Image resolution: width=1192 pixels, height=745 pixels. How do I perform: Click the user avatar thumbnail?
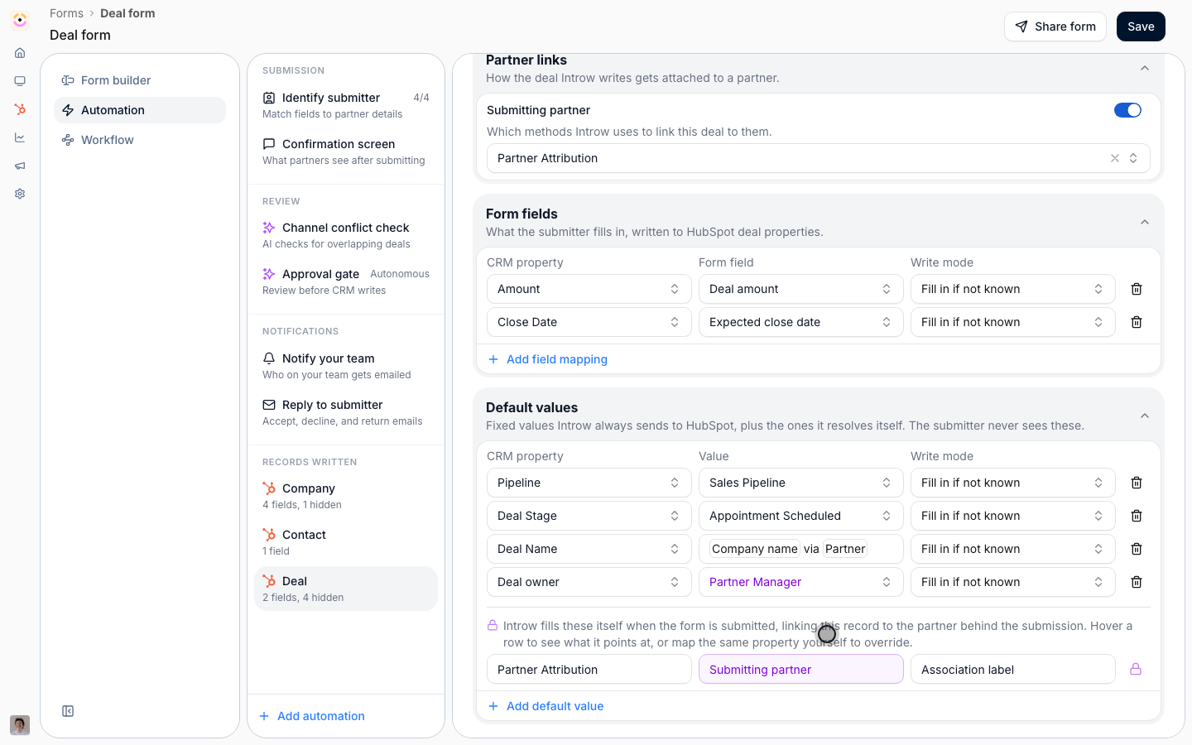20,725
